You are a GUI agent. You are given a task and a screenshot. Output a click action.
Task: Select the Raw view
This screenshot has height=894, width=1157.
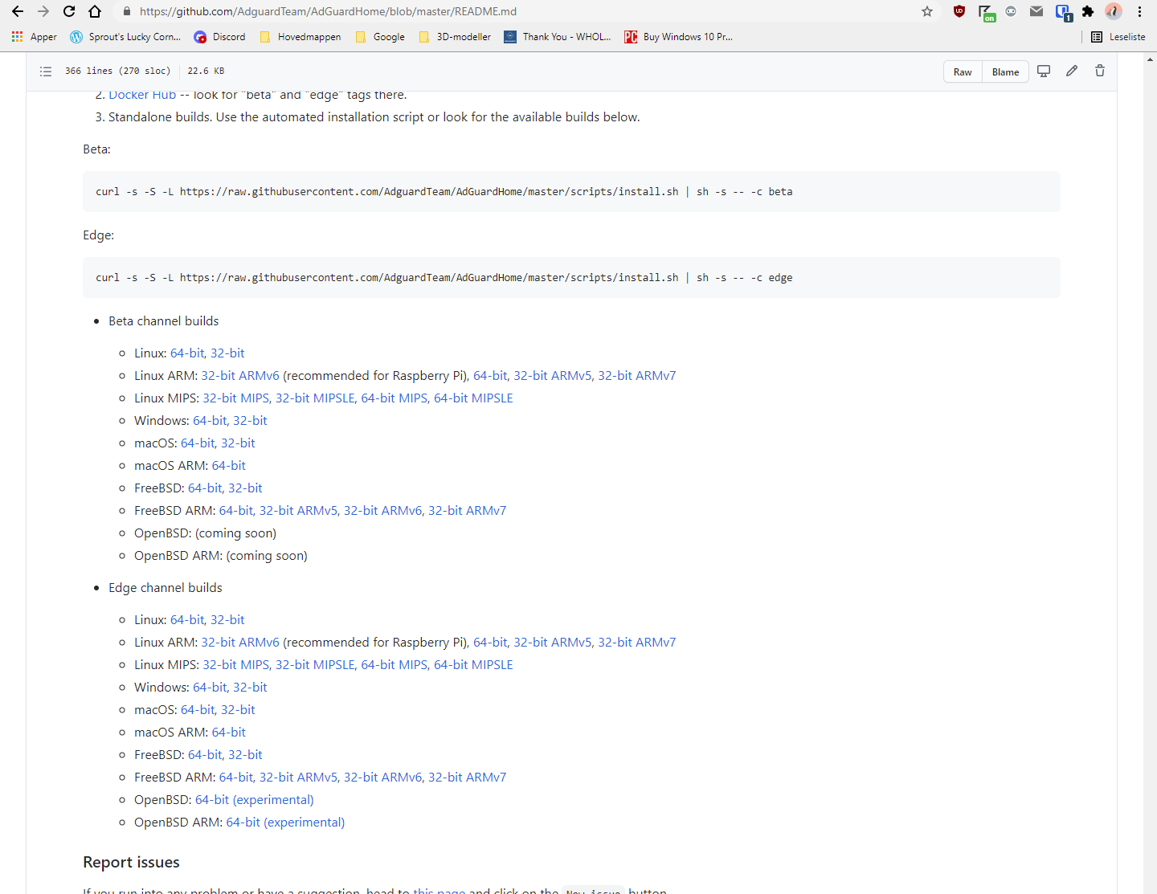click(x=963, y=71)
